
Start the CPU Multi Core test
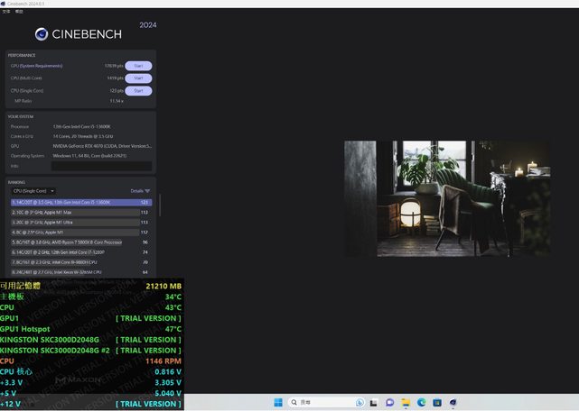138,78
